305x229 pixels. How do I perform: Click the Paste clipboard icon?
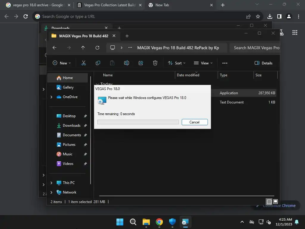[112, 63]
